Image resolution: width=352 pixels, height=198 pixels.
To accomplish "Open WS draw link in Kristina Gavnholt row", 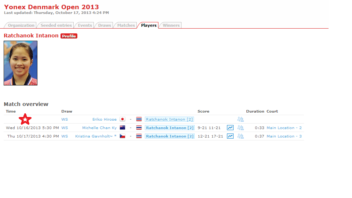I will coord(65,136).
